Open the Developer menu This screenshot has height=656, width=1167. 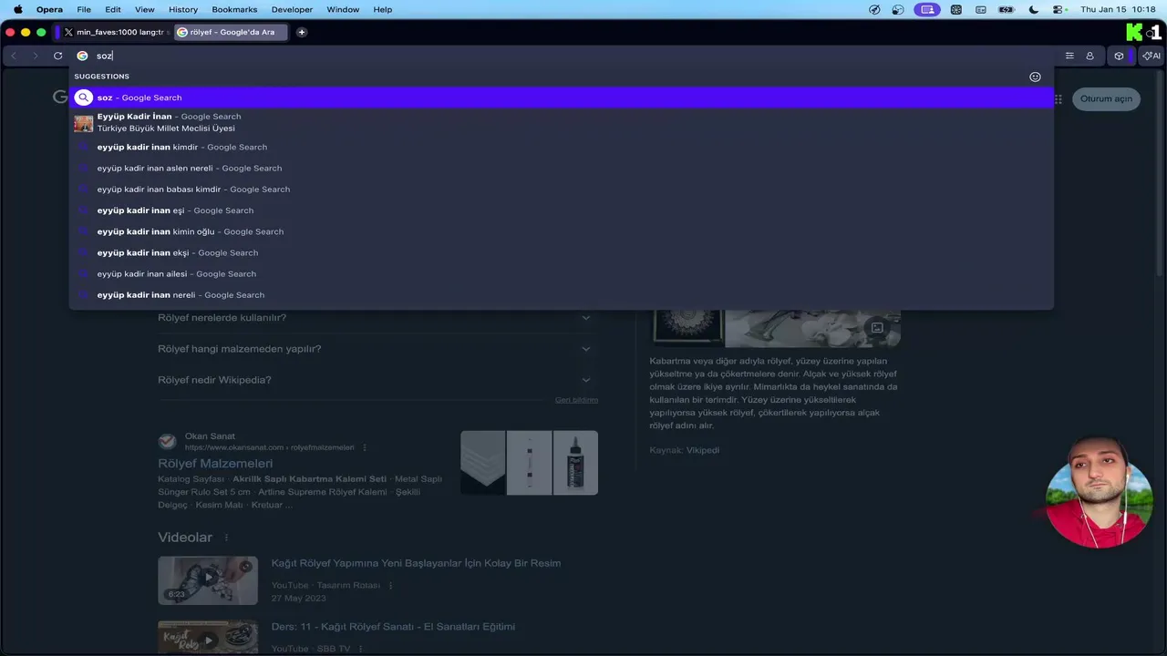[x=292, y=9]
